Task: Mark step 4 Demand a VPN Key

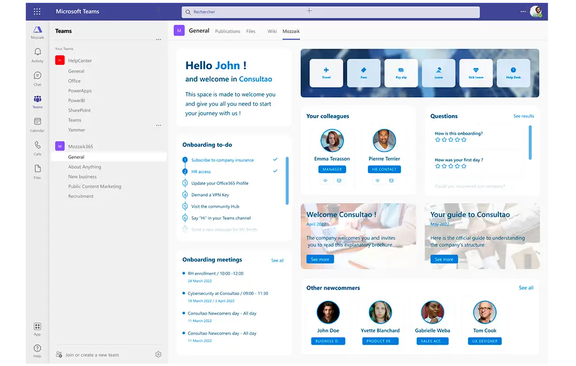Action: pyautogui.click(x=185, y=194)
